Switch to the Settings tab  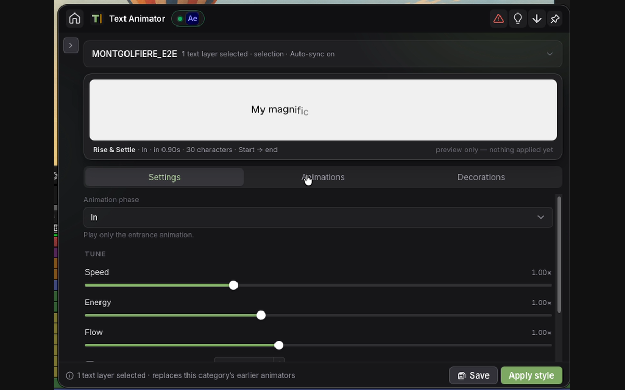coord(165,177)
